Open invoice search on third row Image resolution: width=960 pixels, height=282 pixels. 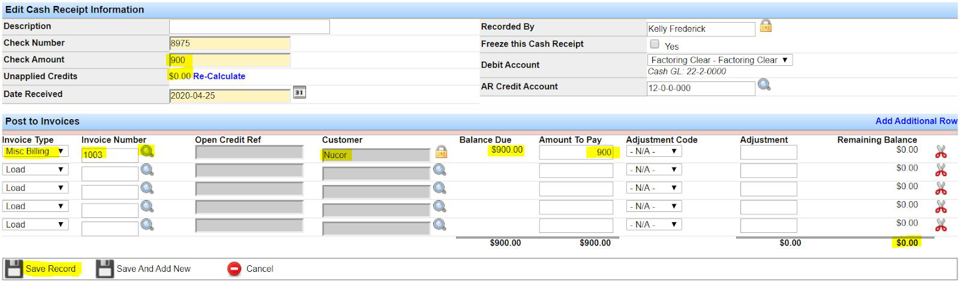coord(147,188)
